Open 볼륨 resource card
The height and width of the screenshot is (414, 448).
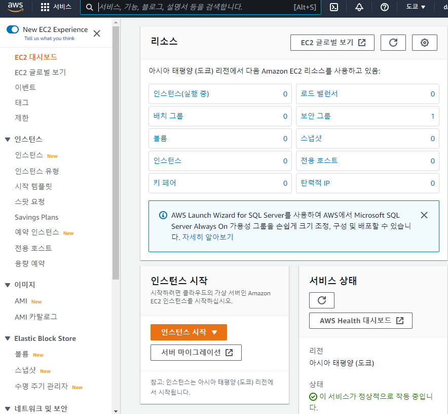[220, 139]
